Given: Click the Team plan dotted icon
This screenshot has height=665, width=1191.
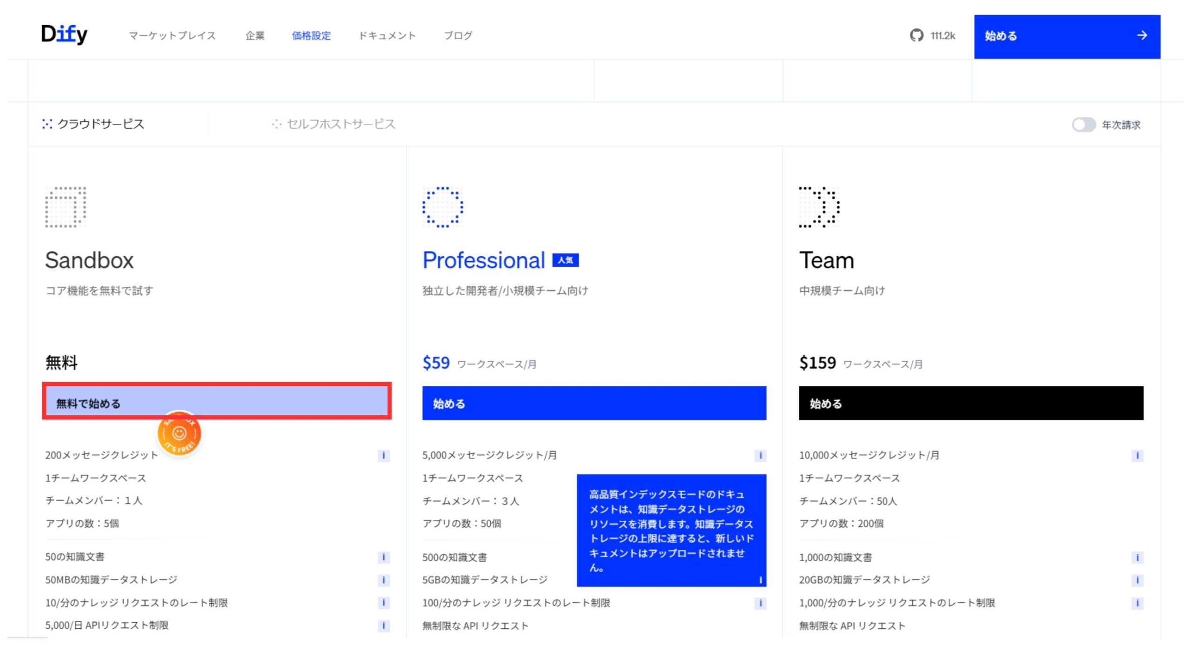Looking at the screenshot, I should coord(819,207).
